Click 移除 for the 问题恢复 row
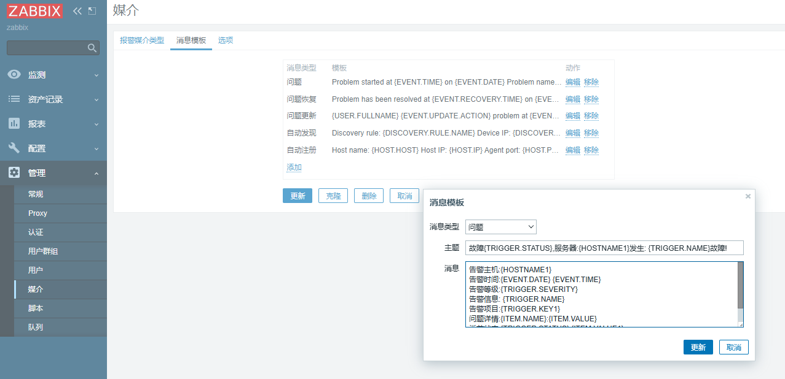The height and width of the screenshot is (379, 785). (591, 99)
